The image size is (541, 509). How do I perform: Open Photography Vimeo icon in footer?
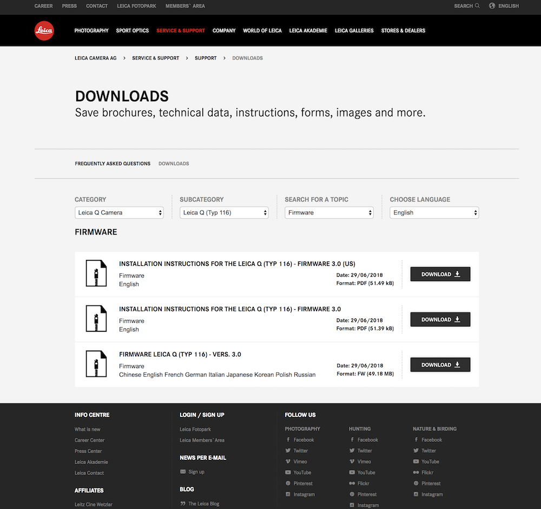[288, 461]
